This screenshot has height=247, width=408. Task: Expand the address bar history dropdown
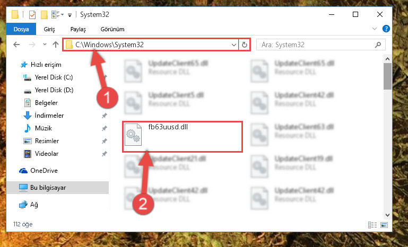pyautogui.click(x=233, y=45)
